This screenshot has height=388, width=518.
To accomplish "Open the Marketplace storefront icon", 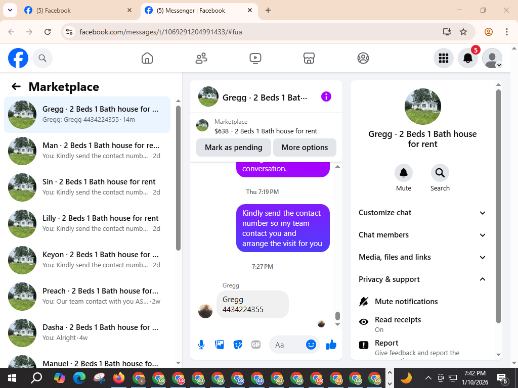I will [x=309, y=58].
